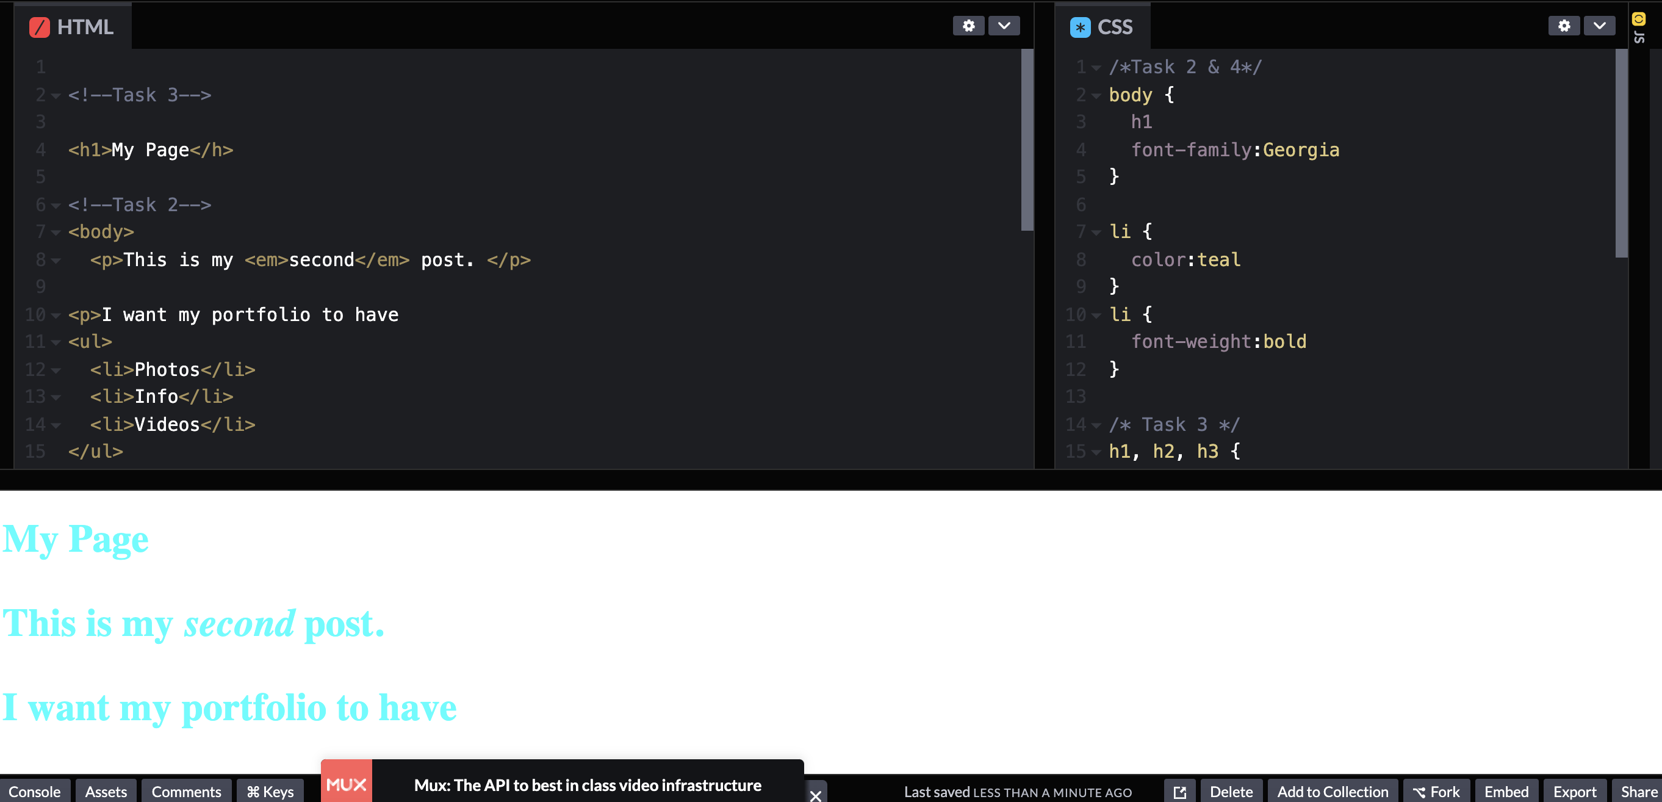Click the CSS editor vertical scrollbar
This screenshot has width=1662, height=802.
[1621, 153]
